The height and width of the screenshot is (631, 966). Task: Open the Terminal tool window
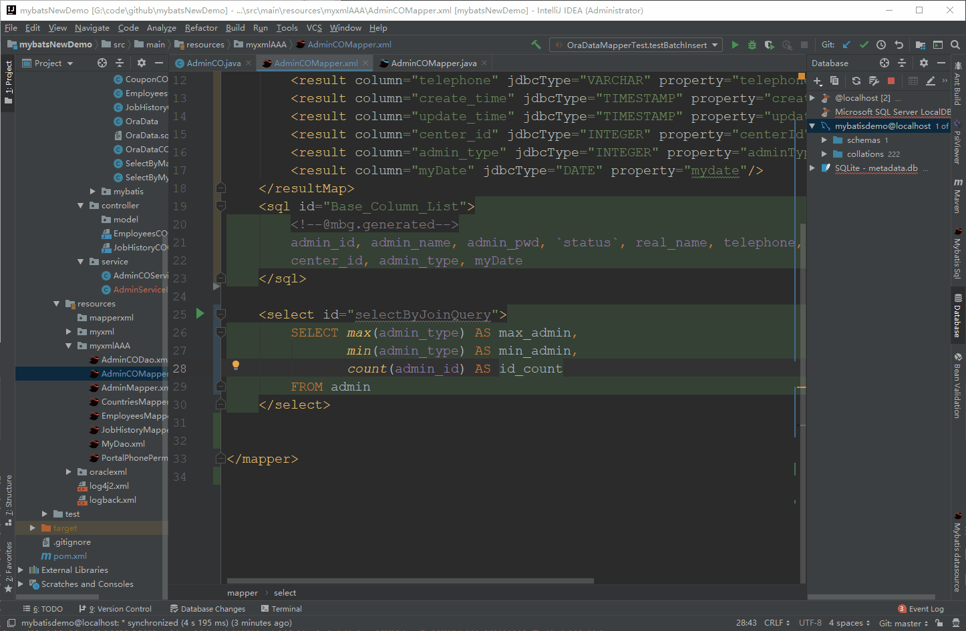click(281, 609)
